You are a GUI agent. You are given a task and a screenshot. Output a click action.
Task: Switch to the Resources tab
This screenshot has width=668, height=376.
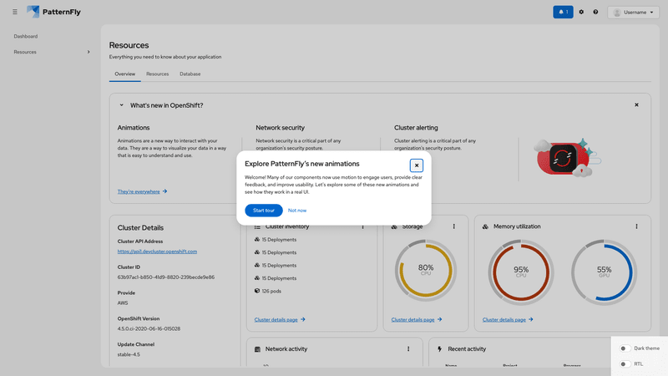coord(157,74)
